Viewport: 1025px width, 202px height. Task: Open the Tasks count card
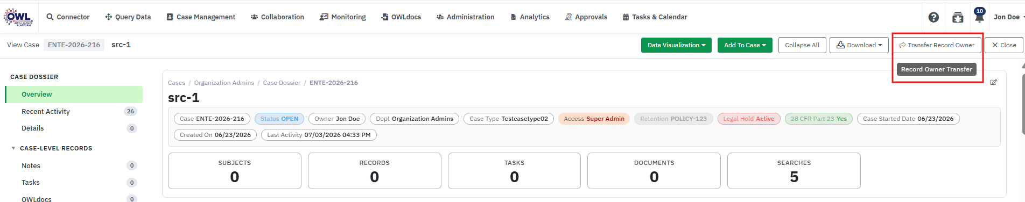514,171
